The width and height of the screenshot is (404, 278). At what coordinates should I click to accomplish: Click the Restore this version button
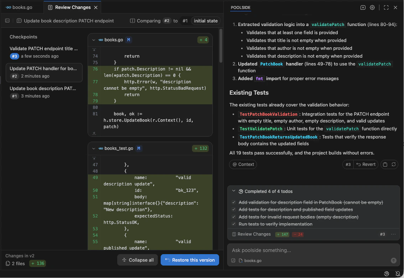190,260
